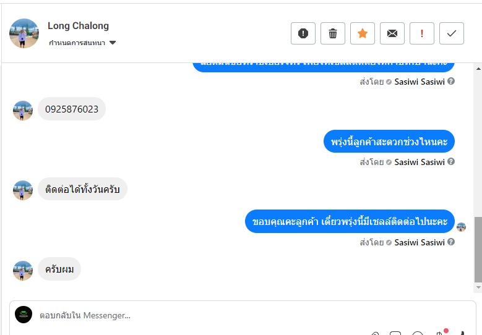The height and width of the screenshot is (335, 482).
Task: Click help icon beside first Sasiwi Sasiwi label
Action: 451,81
